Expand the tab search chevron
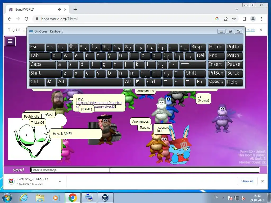This screenshot has height=203, width=271. point(237,10)
